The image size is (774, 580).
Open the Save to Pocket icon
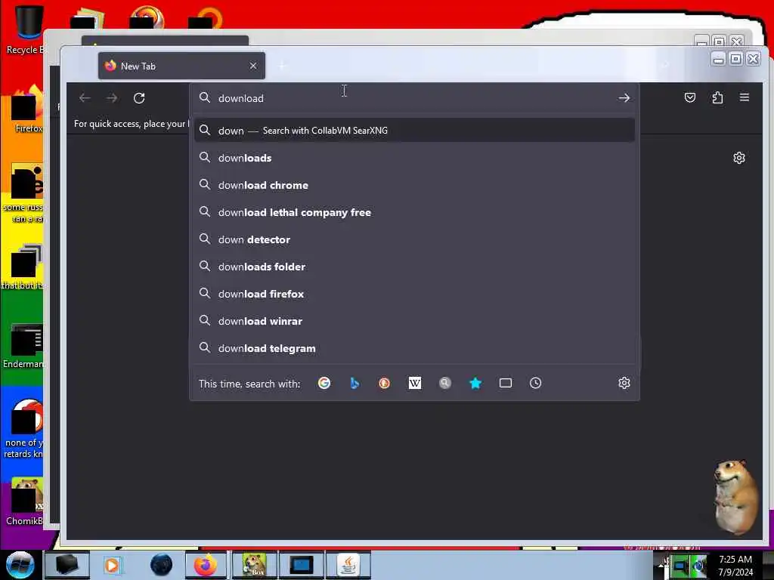[x=690, y=97]
